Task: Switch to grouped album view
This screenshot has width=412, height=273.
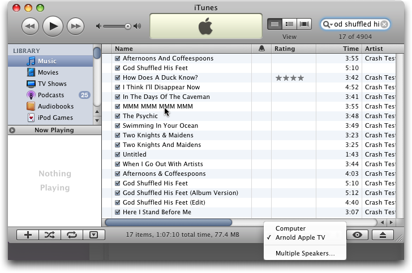Action: (289, 24)
